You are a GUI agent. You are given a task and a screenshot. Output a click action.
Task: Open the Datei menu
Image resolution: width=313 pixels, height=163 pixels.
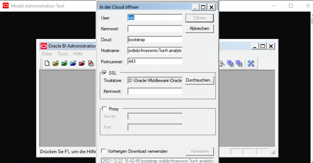tap(47, 54)
